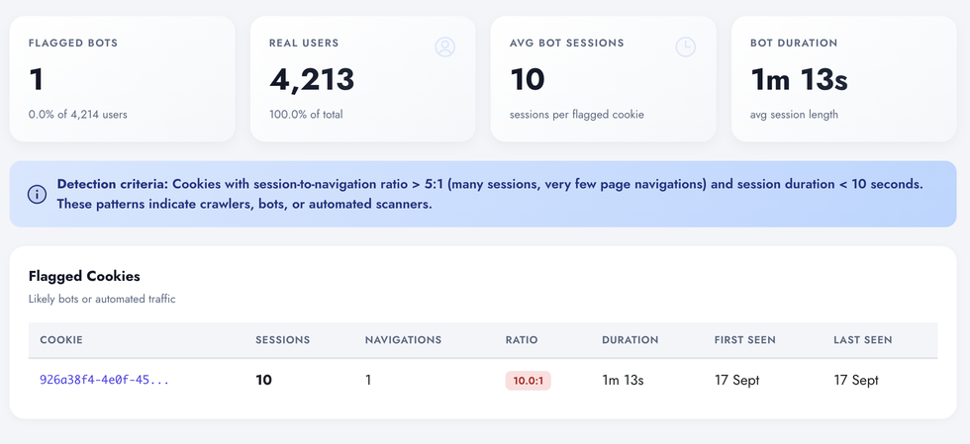
Task: Click '100.0% of total' caption
Action: 306,115
